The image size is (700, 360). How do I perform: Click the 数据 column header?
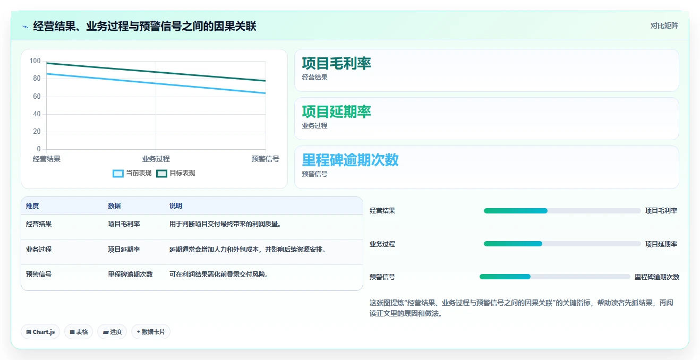coord(114,206)
